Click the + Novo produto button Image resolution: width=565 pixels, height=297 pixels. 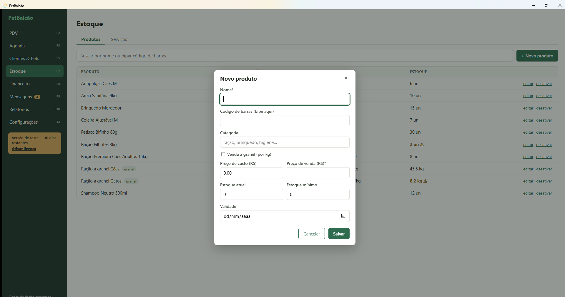click(537, 56)
